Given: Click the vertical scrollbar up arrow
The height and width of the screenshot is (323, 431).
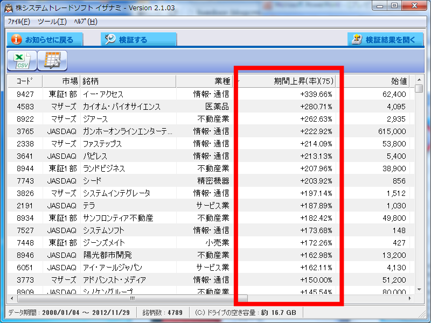Looking at the screenshot, I should coord(419,80).
